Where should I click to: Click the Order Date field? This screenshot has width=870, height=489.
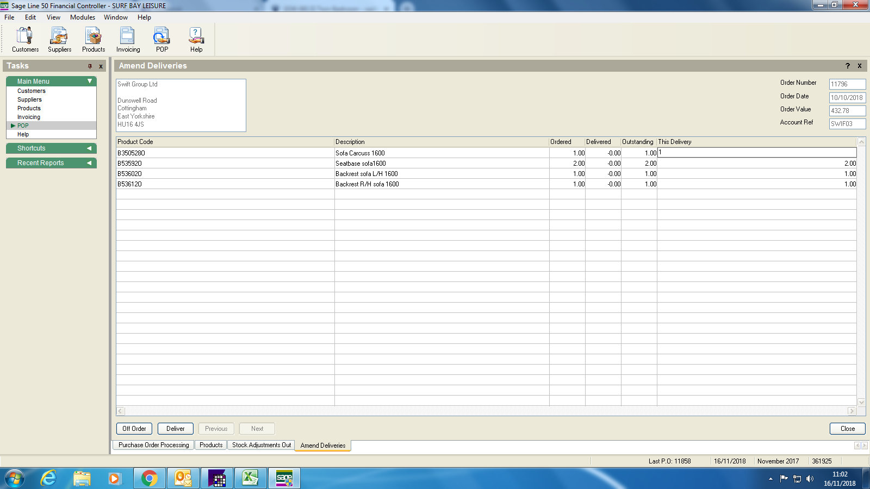(847, 98)
